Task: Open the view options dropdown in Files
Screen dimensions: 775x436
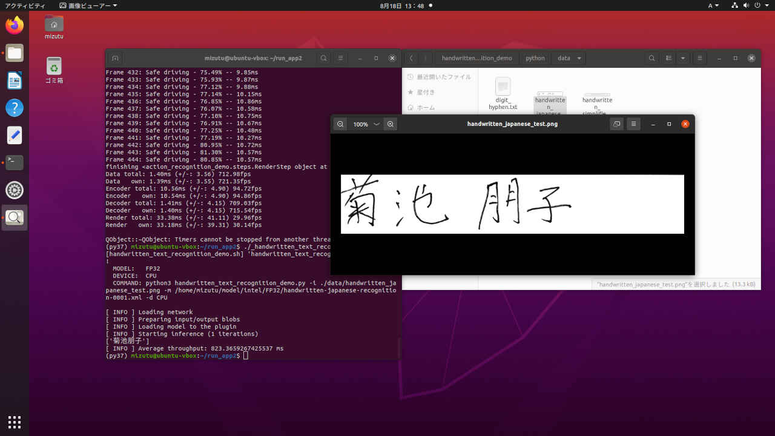Action: pyautogui.click(x=683, y=58)
